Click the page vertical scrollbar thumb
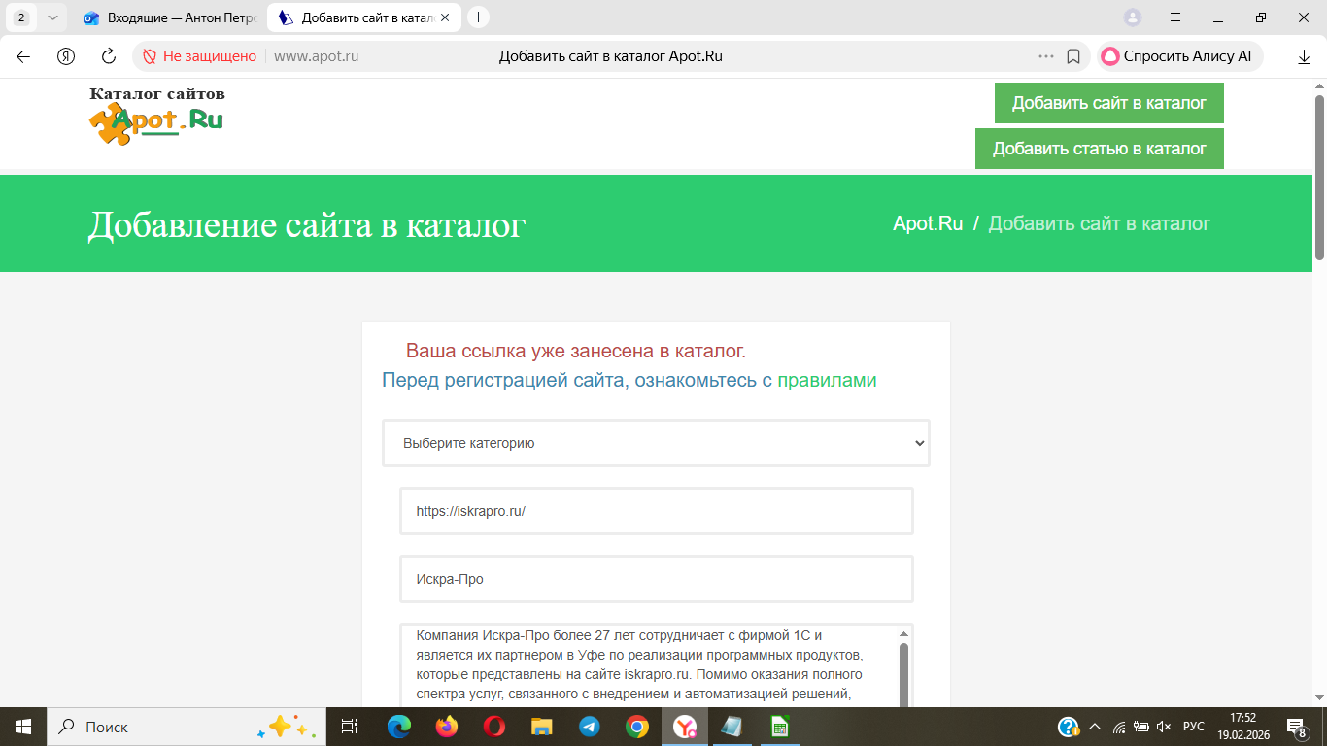Viewport: 1327px width, 746px height. pyautogui.click(x=1320, y=177)
